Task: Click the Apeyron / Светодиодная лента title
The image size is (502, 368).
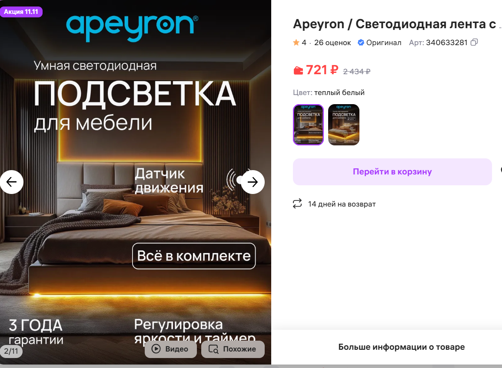Action: [x=395, y=24]
